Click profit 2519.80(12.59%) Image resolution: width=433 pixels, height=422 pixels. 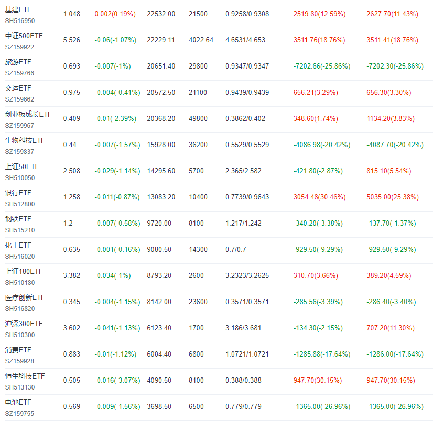click(319, 14)
